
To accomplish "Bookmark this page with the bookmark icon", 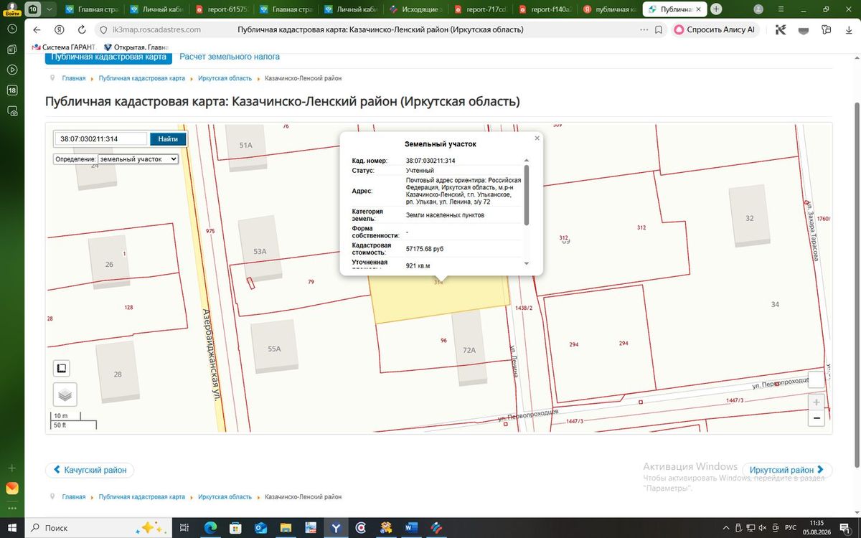I will point(659,30).
